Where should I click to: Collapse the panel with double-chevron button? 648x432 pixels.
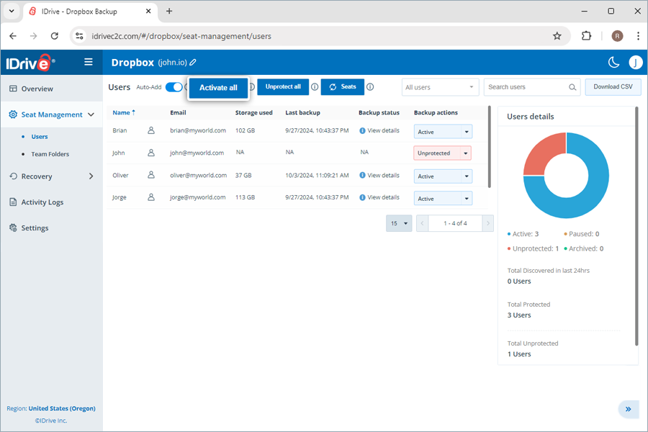pos(628,409)
